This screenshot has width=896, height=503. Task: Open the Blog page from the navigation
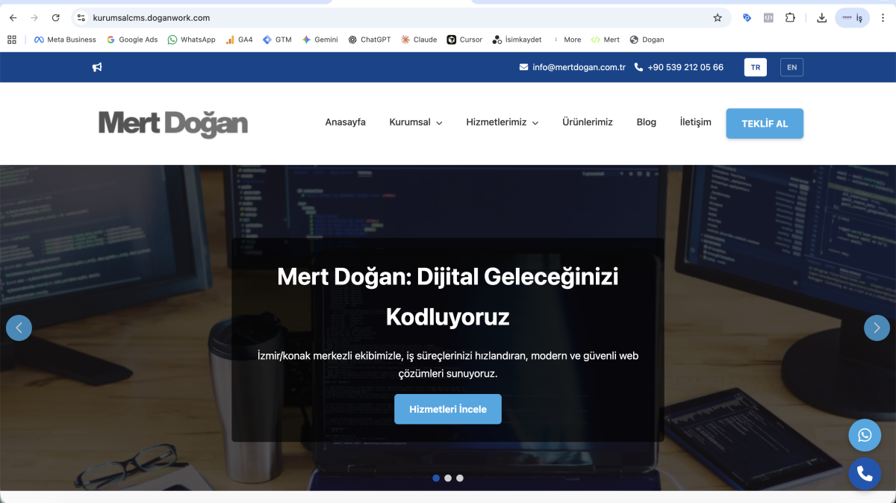646,122
